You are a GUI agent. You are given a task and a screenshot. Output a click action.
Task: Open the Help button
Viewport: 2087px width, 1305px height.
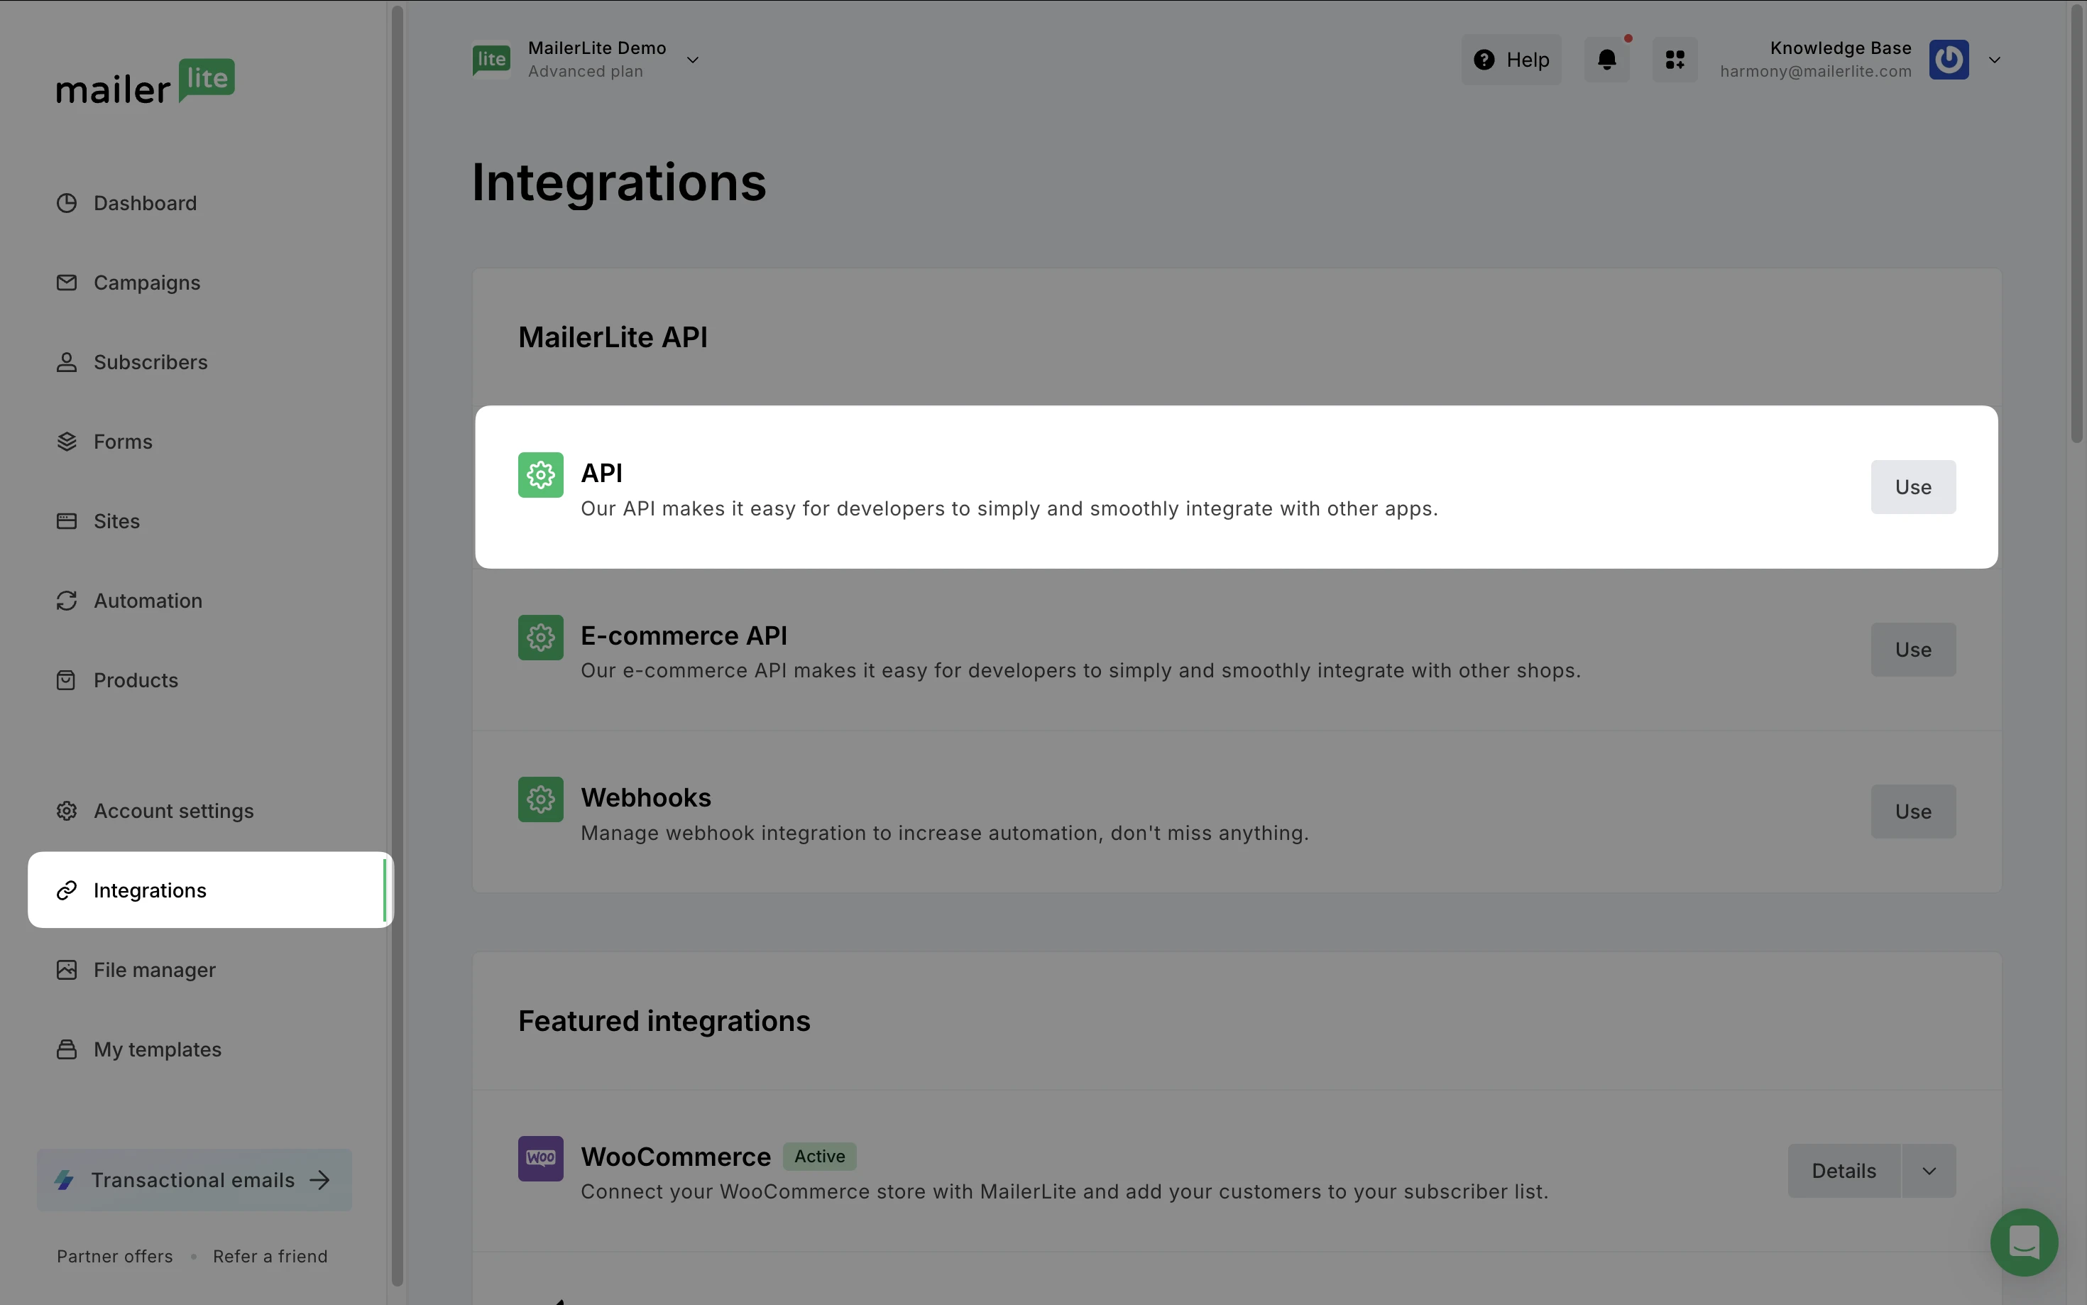pyautogui.click(x=1511, y=60)
